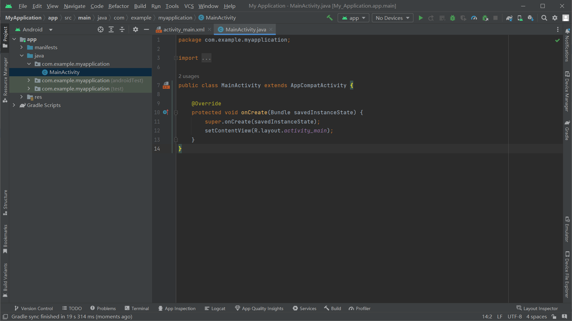Expand All icon in Project panel
Screen dimensions: 572x321
pyautogui.click(x=111, y=29)
